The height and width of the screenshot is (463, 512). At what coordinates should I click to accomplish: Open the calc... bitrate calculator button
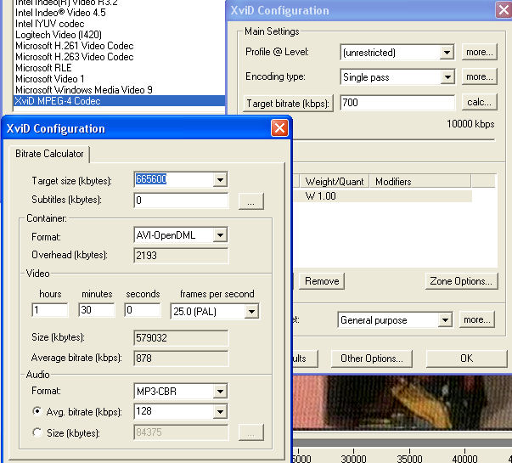coord(480,102)
